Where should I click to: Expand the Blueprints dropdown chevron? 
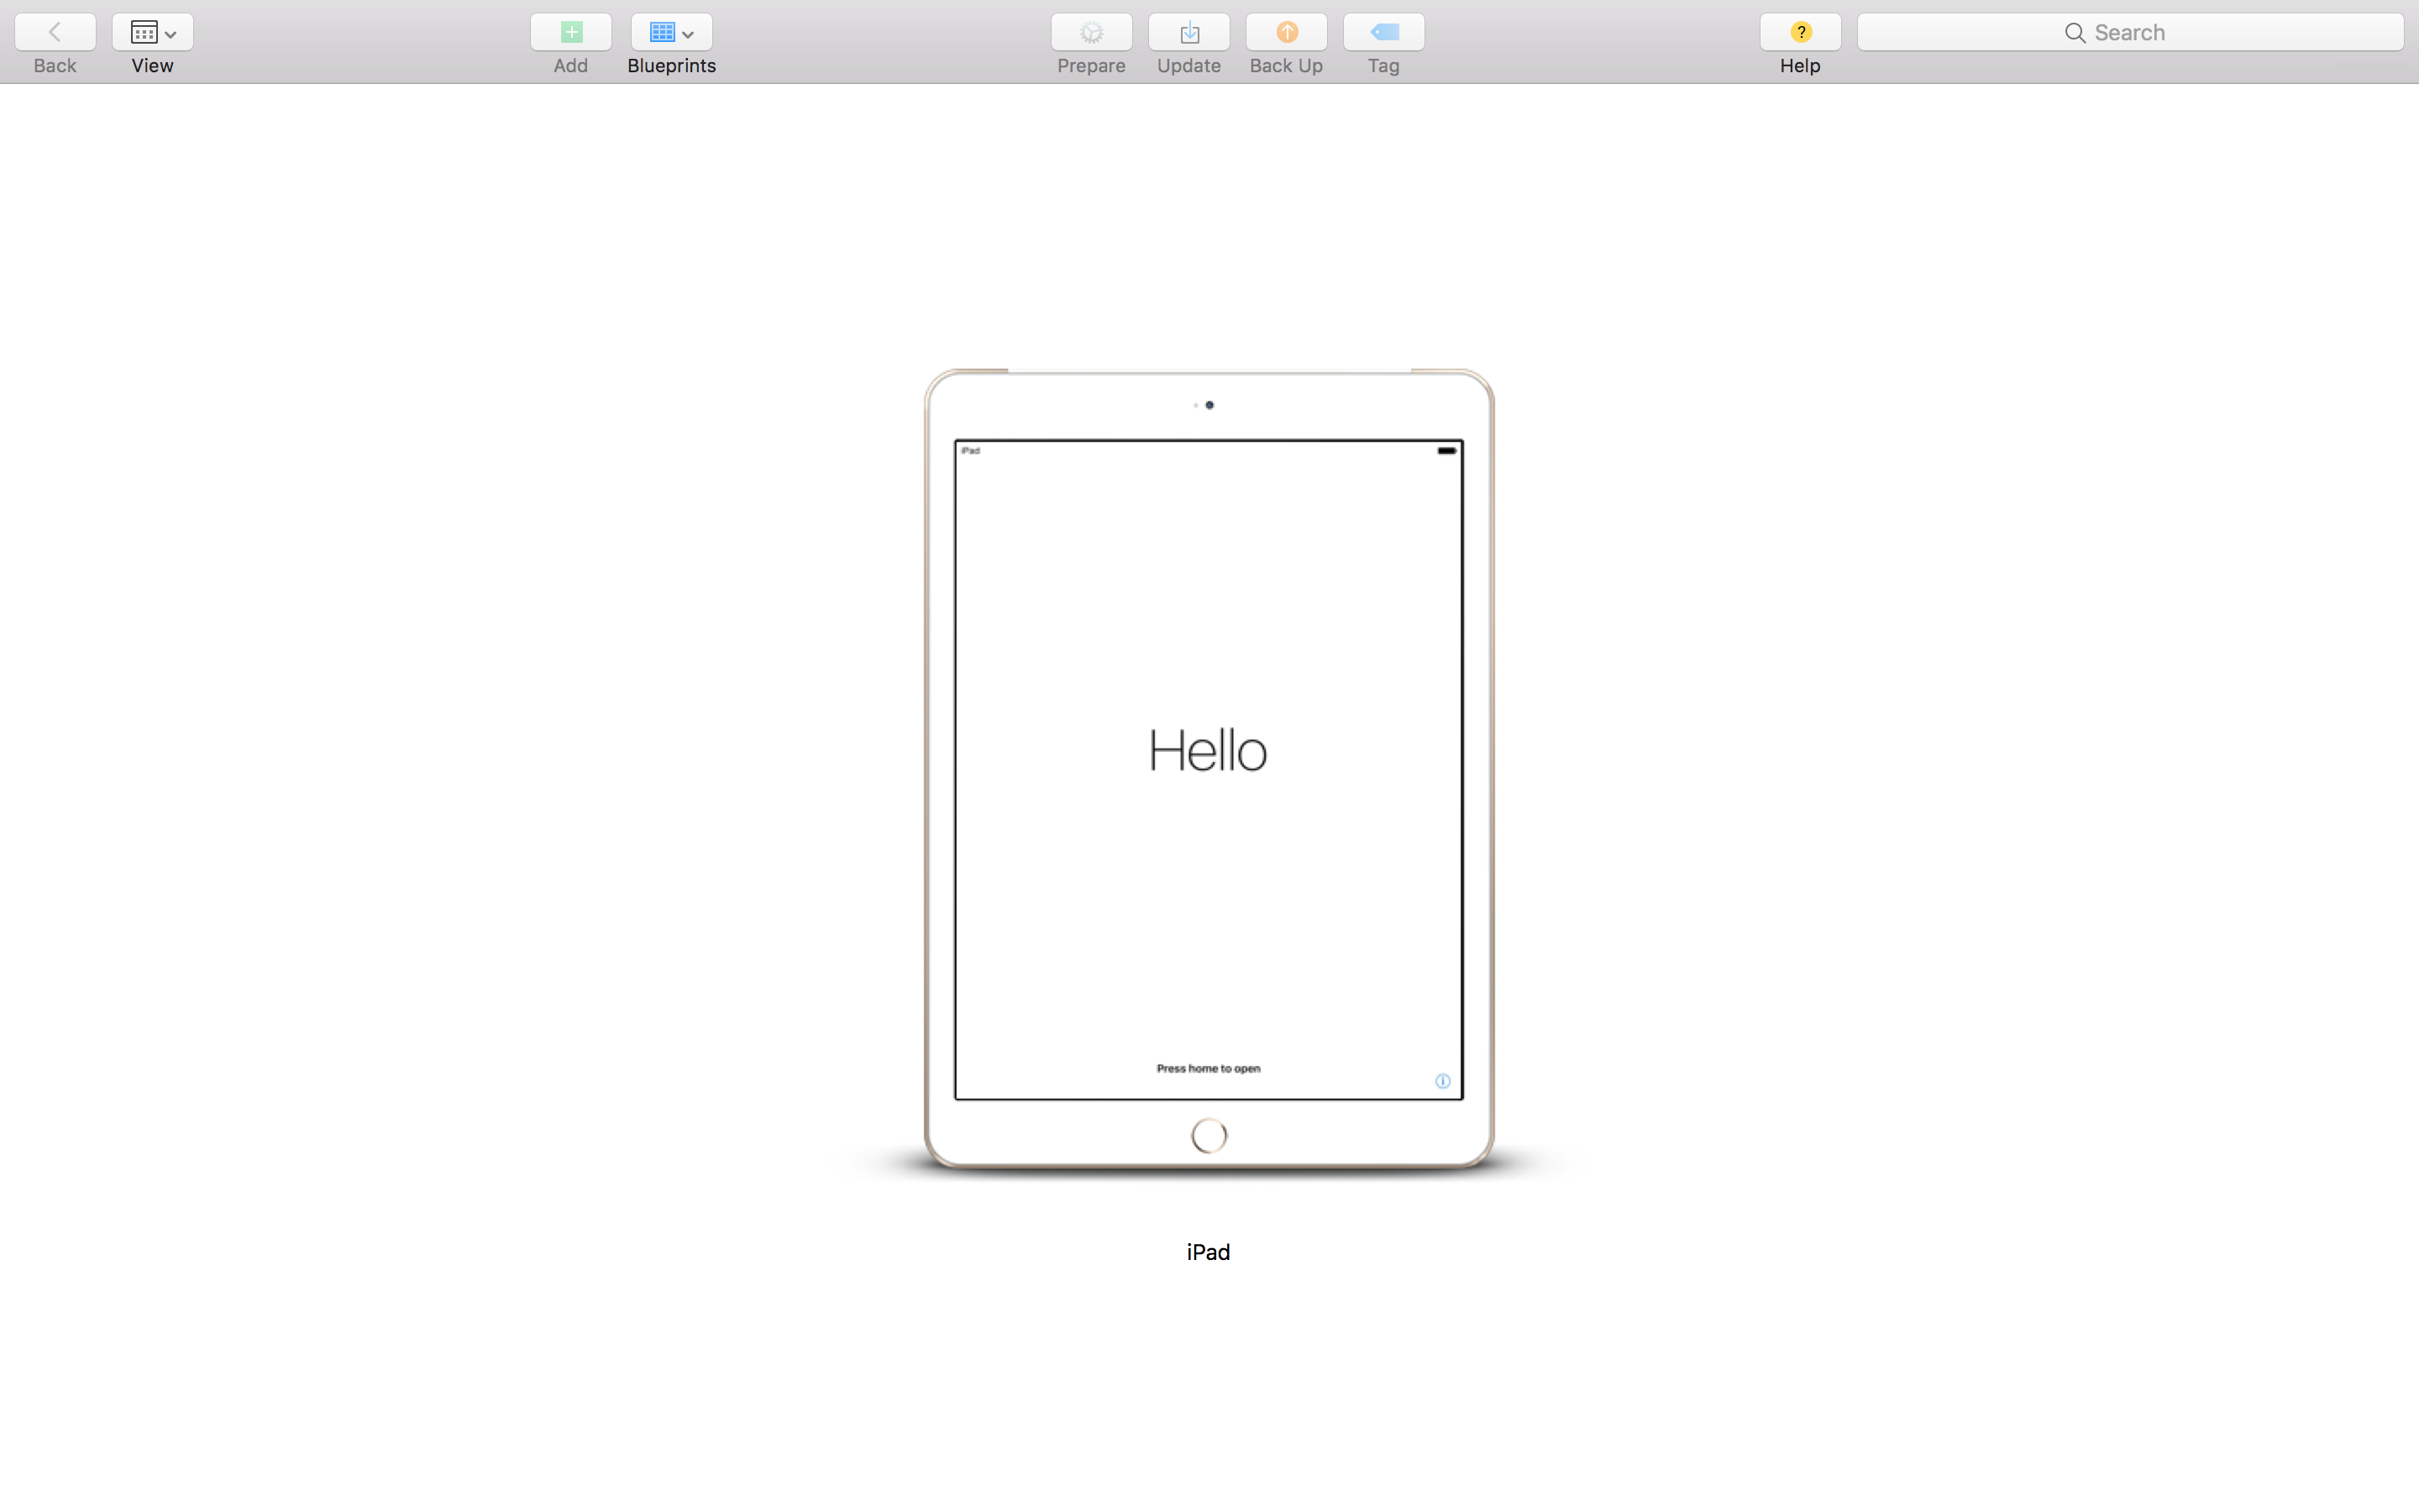[x=688, y=34]
